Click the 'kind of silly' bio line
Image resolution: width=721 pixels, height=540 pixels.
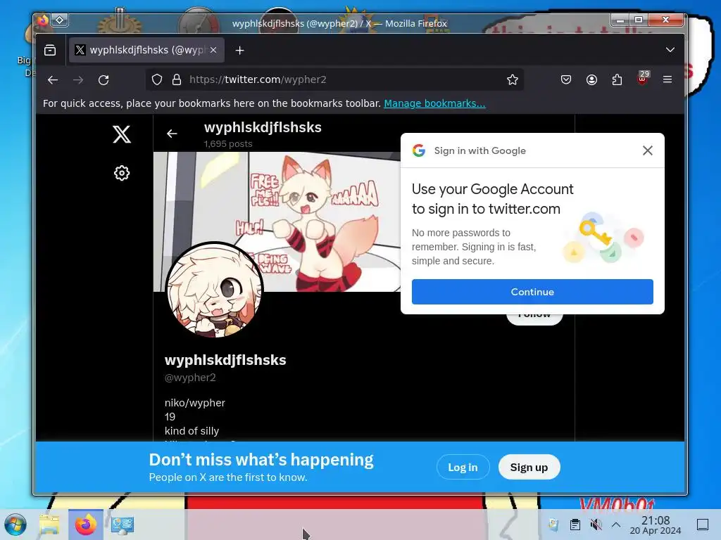(192, 431)
